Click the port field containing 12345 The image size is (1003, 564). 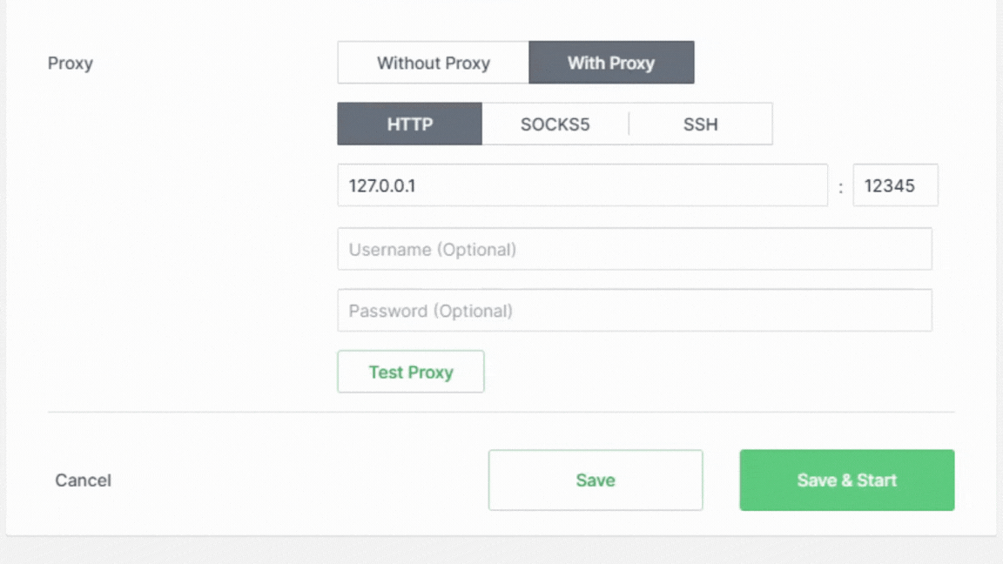(896, 185)
